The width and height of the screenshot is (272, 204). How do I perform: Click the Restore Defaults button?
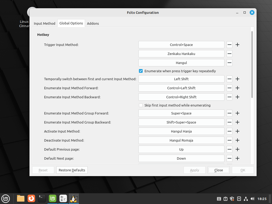pyautogui.click(x=72, y=170)
